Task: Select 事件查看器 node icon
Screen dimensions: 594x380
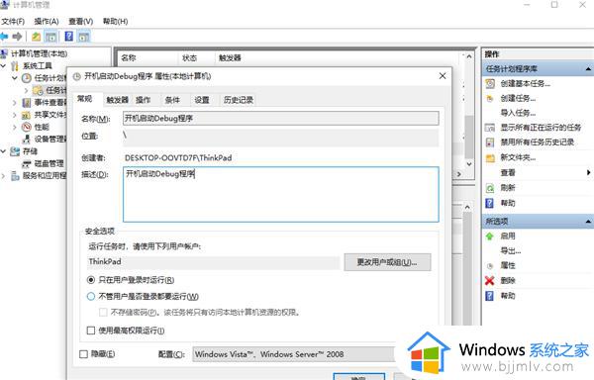Action: tap(26, 103)
